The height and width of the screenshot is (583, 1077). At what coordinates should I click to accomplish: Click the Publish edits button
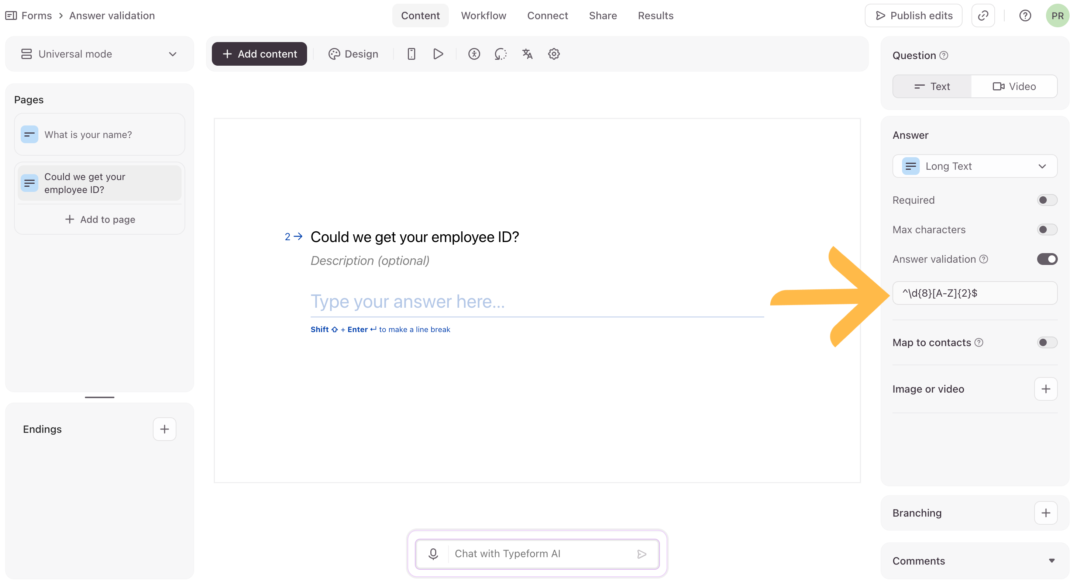coord(913,16)
